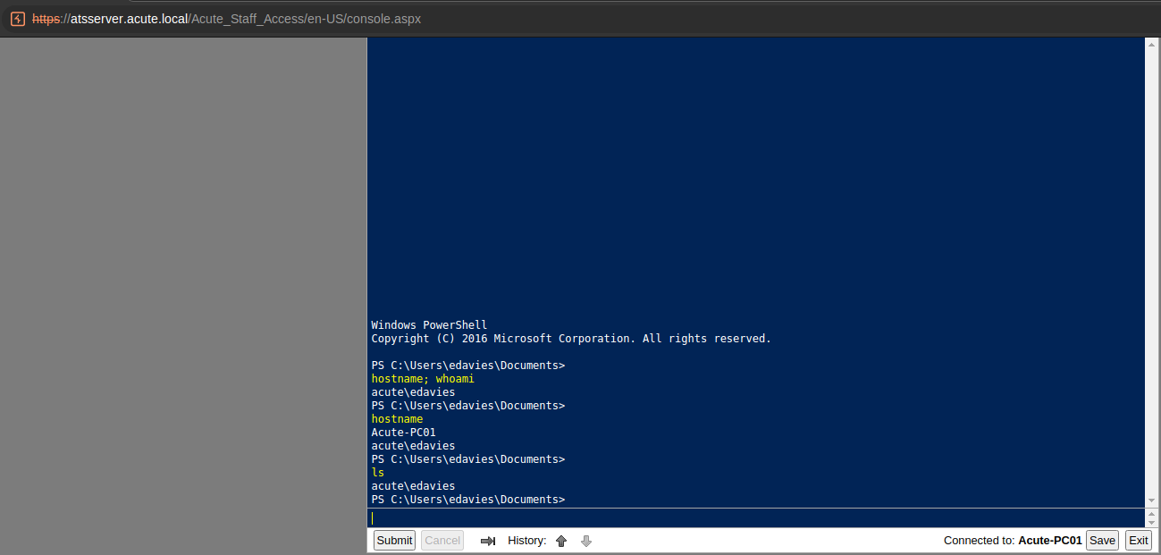Click the command input box's scroll-down arrow

[x=1153, y=523]
